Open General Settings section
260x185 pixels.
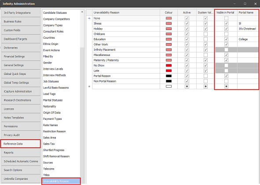pyautogui.click(x=21, y=65)
